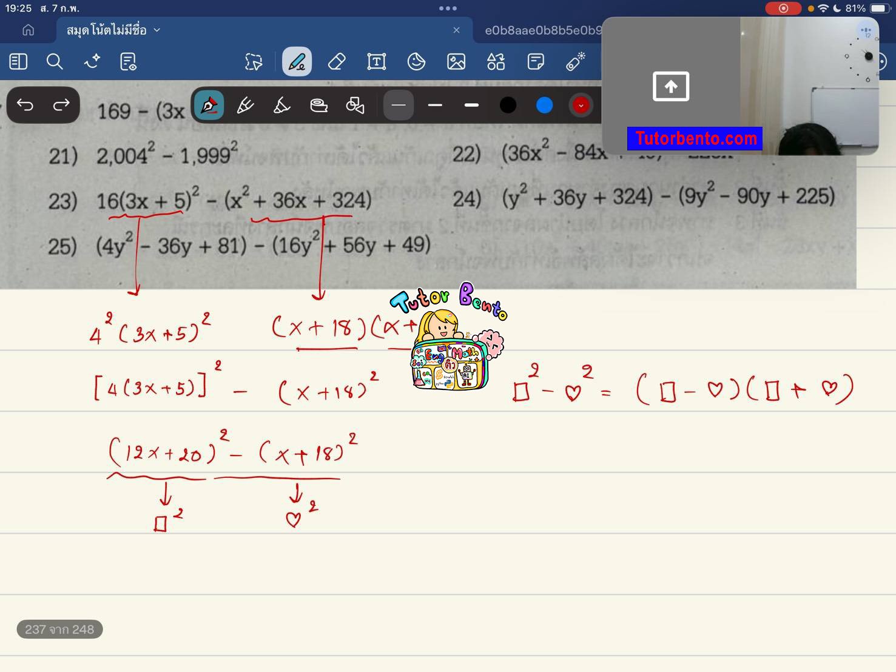Open the search within notebook
The width and height of the screenshot is (896, 672).
pos(55,61)
